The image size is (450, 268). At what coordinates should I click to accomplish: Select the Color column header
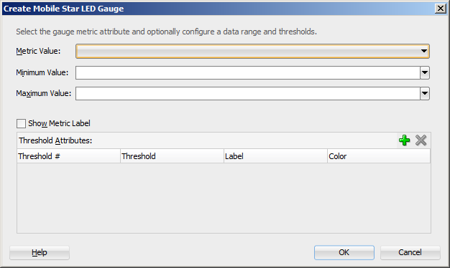[x=379, y=156]
